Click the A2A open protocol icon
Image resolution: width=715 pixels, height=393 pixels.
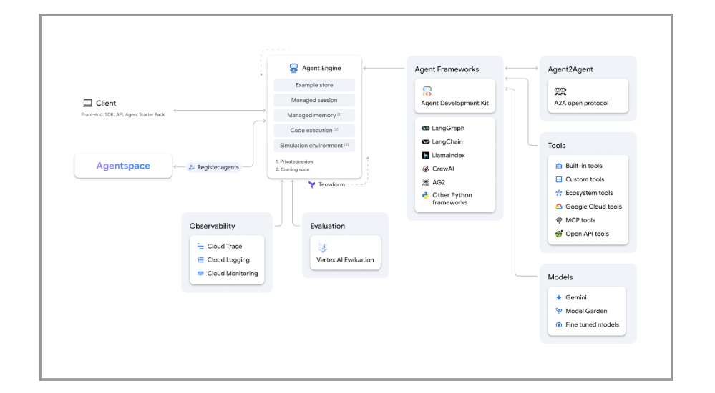point(560,91)
